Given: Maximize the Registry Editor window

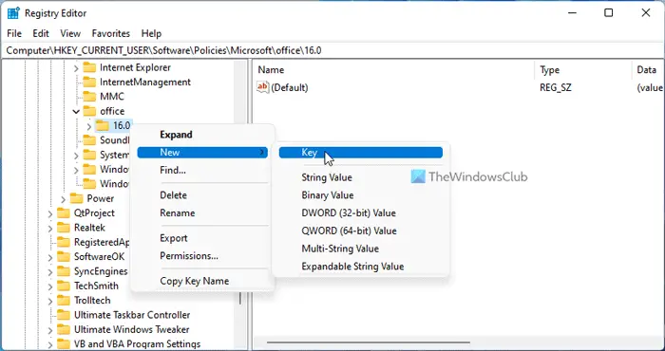Looking at the screenshot, I should click(x=609, y=13).
